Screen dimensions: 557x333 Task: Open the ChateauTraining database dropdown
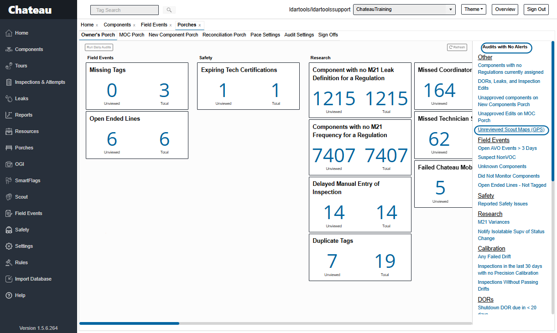(x=404, y=10)
